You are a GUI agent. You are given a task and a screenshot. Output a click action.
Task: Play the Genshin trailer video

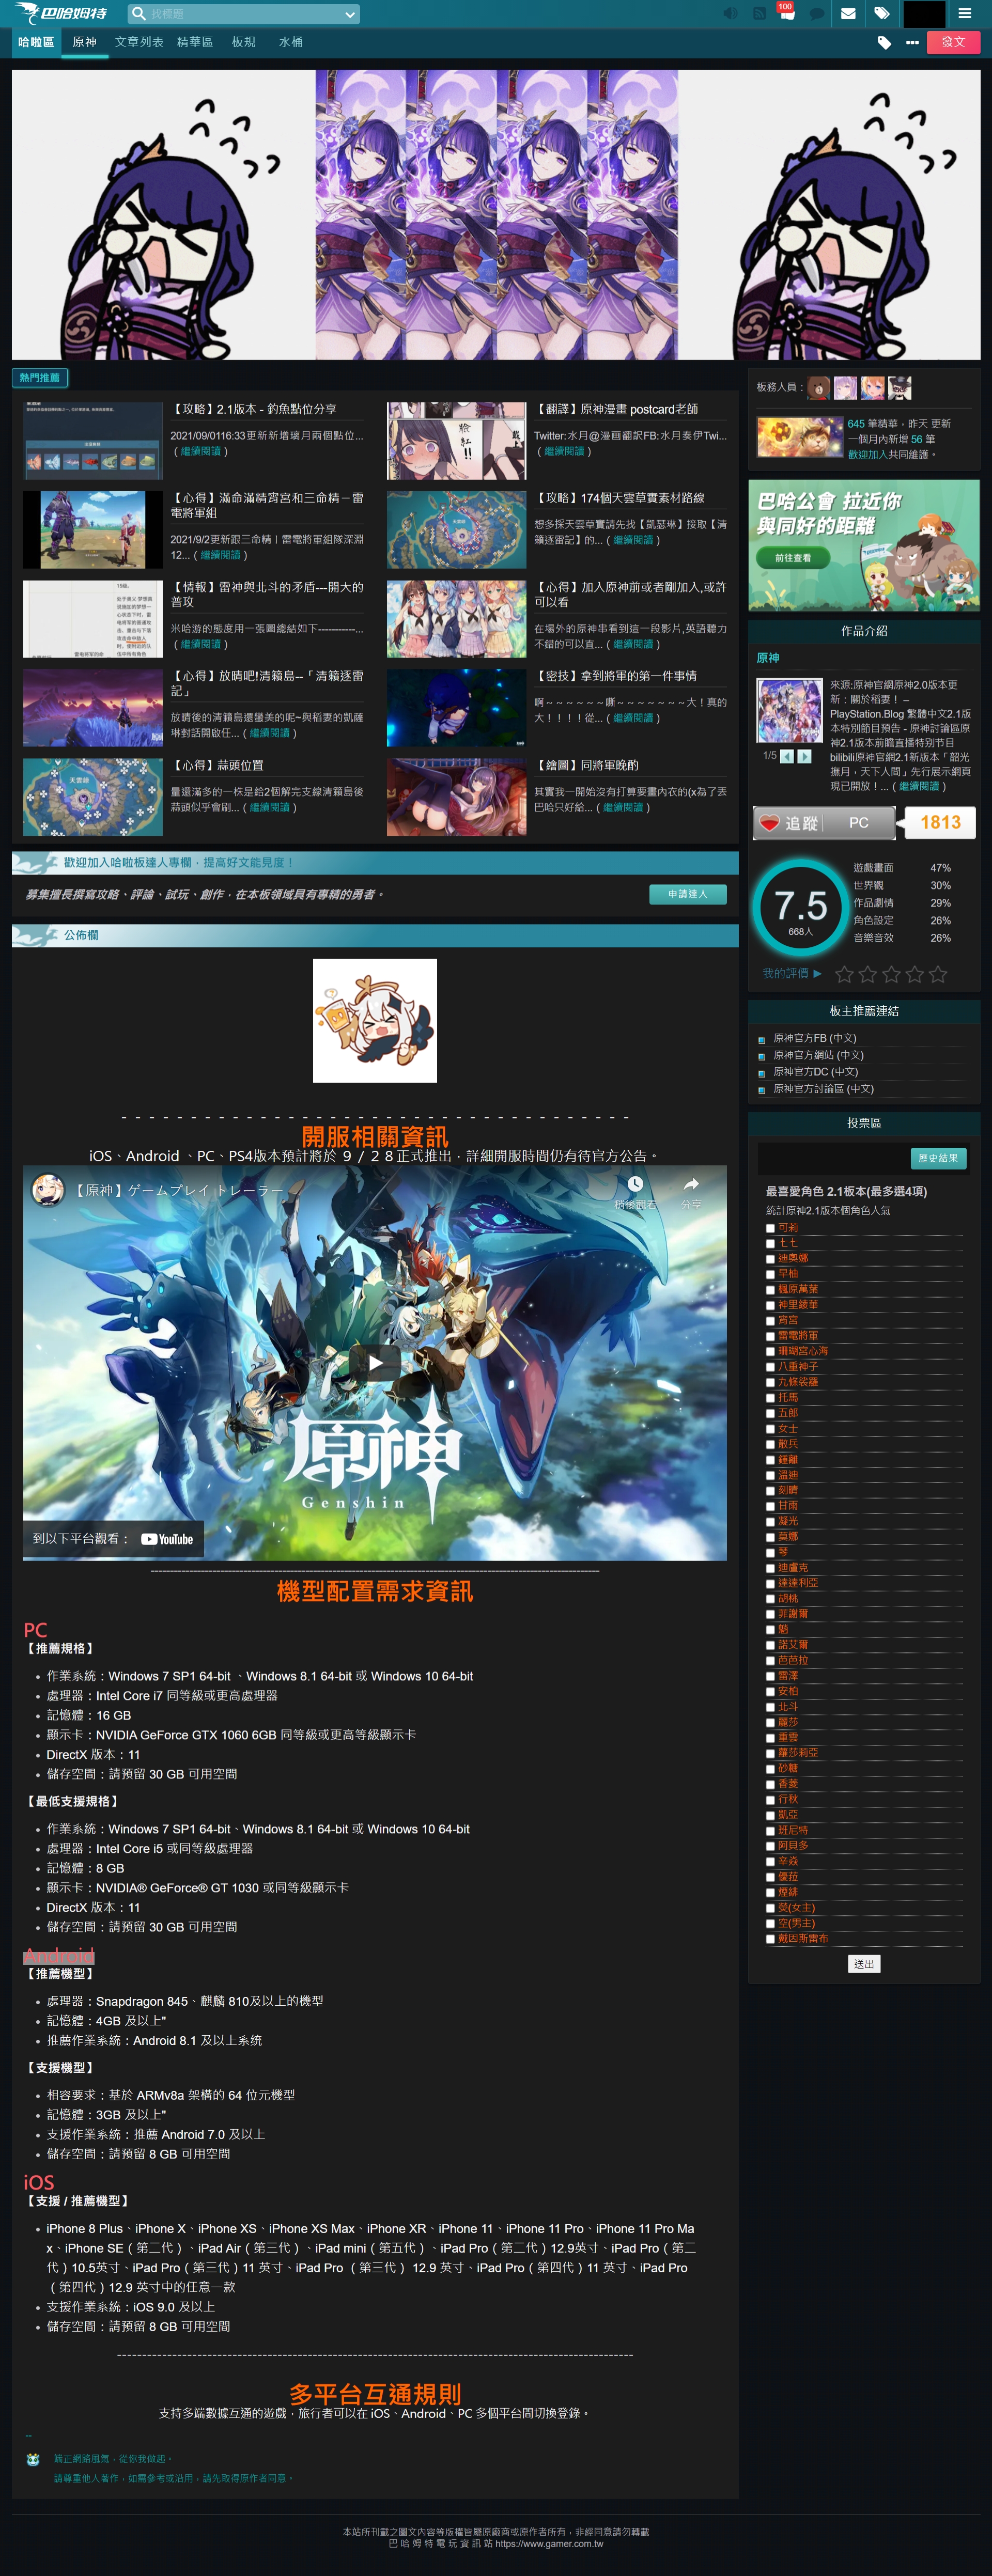pos(375,1362)
